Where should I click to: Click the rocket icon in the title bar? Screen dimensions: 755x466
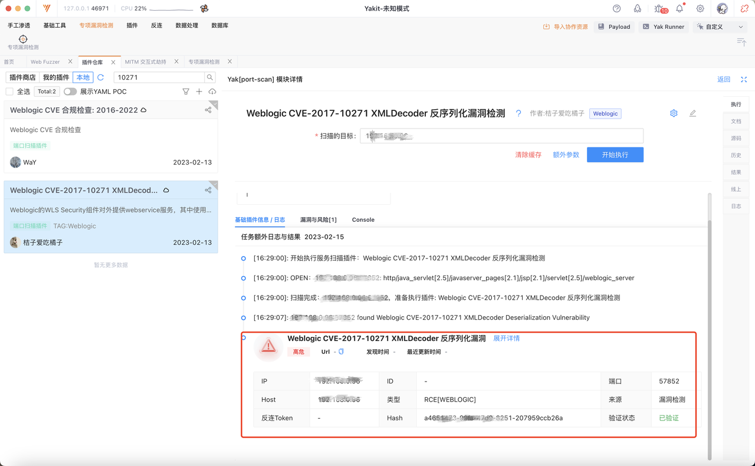click(x=638, y=9)
